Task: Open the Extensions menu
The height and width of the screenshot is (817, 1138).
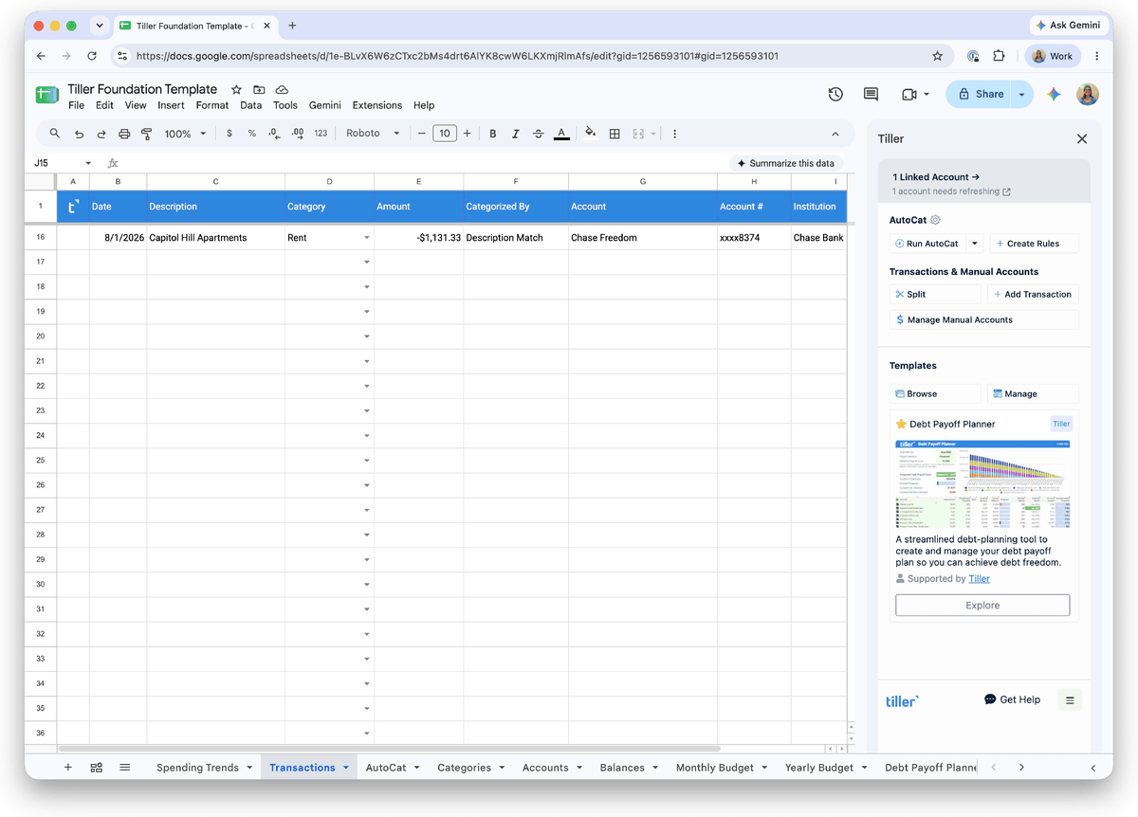Action: (x=376, y=105)
